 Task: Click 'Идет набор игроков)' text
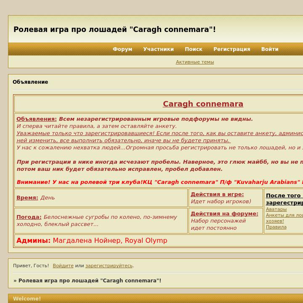coord(221,201)
